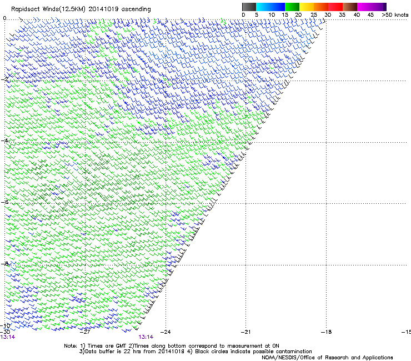This screenshot has width=411, height=361.
Task: Click the blue 5–15 knots legend swatch
Action: point(270,7)
